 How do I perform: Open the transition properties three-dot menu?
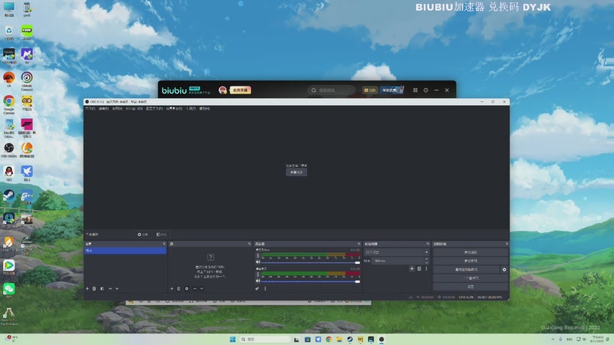coord(427,269)
